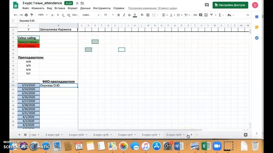The height and width of the screenshot is (153, 273).
Task: Add a new sheet with plus button
Action: point(19,135)
